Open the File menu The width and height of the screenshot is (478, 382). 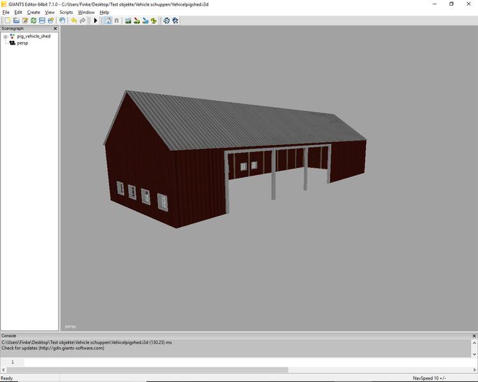6,12
